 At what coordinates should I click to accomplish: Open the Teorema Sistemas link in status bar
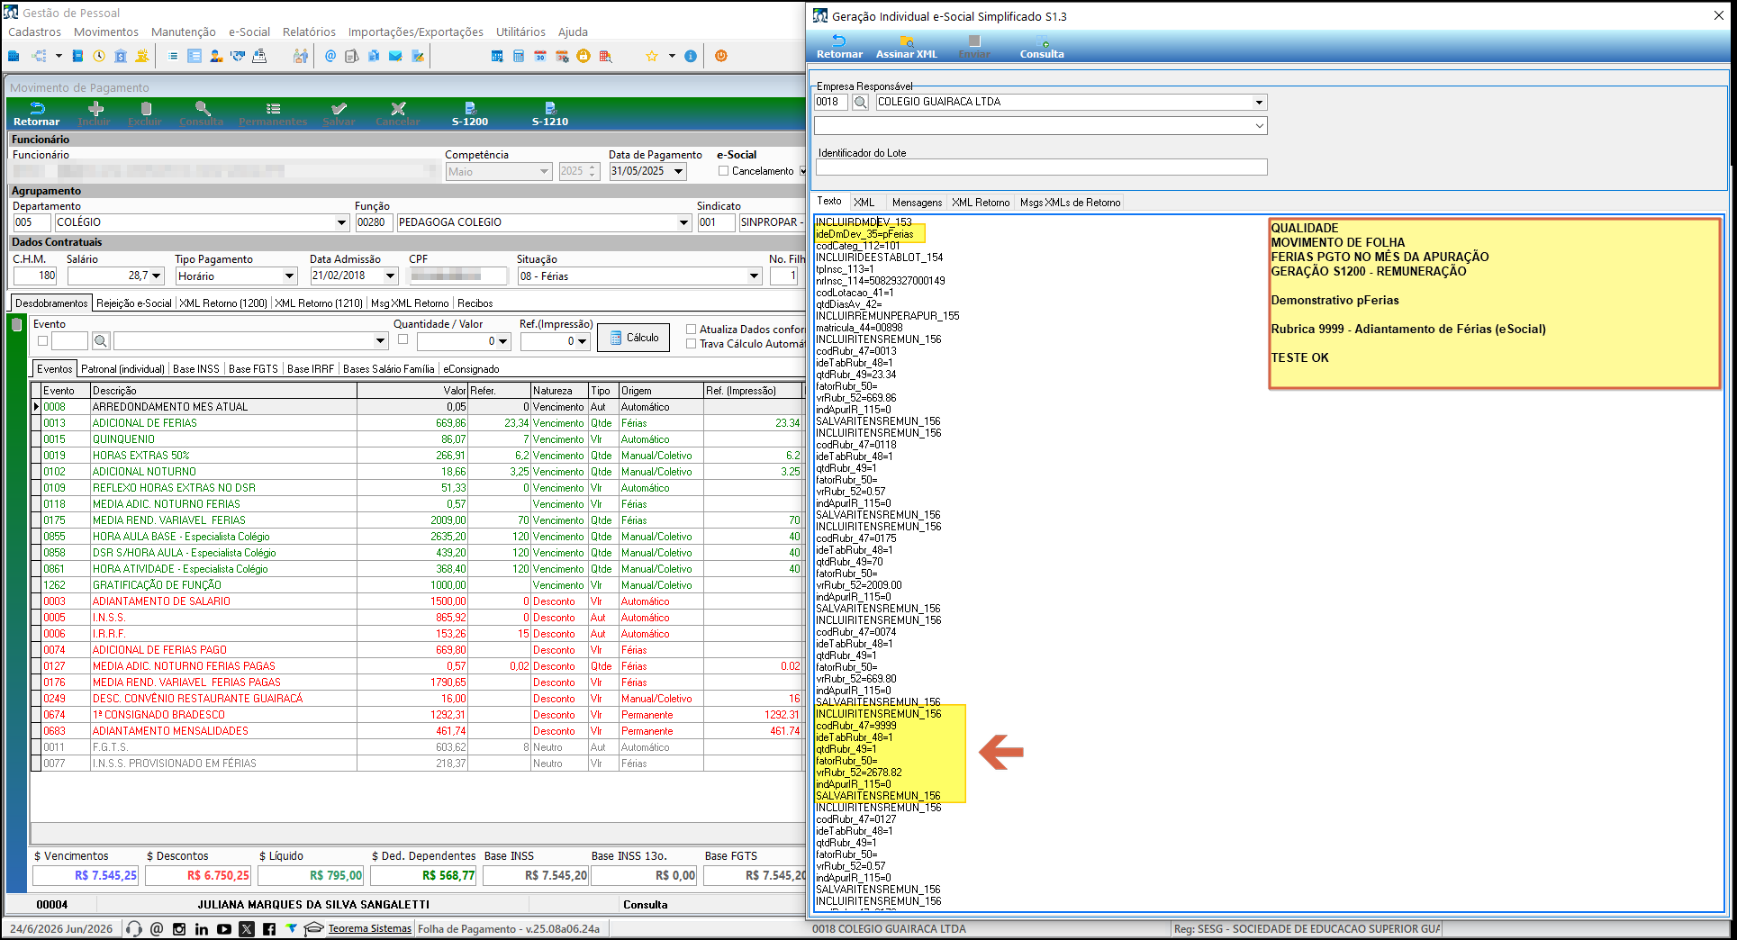pyautogui.click(x=369, y=928)
